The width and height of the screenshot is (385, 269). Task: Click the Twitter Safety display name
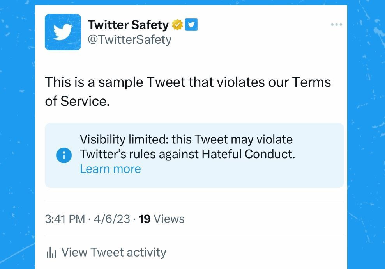click(x=128, y=25)
